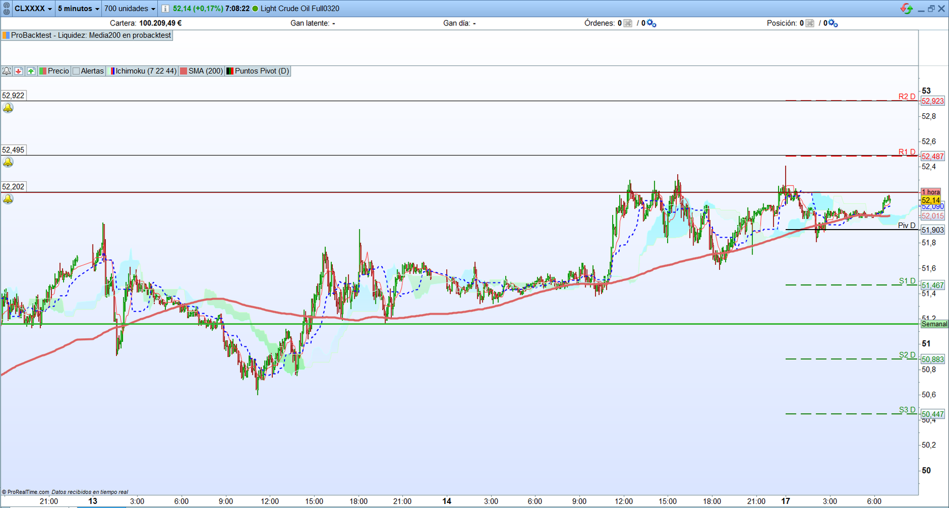This screenshot has width=949, height=508.
Task: Open the Precio indicator settings
Action: tap(54, 71)
